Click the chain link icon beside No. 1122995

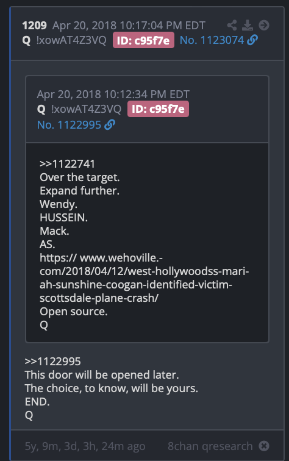tap(110, 124)
